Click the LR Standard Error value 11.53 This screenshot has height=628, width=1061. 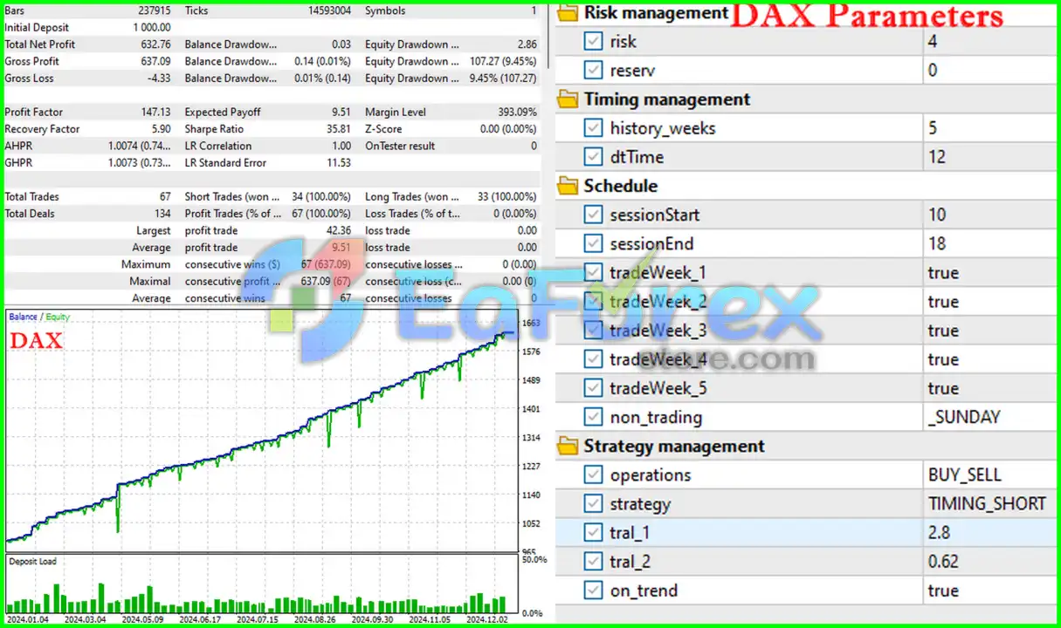pos(338,163)
